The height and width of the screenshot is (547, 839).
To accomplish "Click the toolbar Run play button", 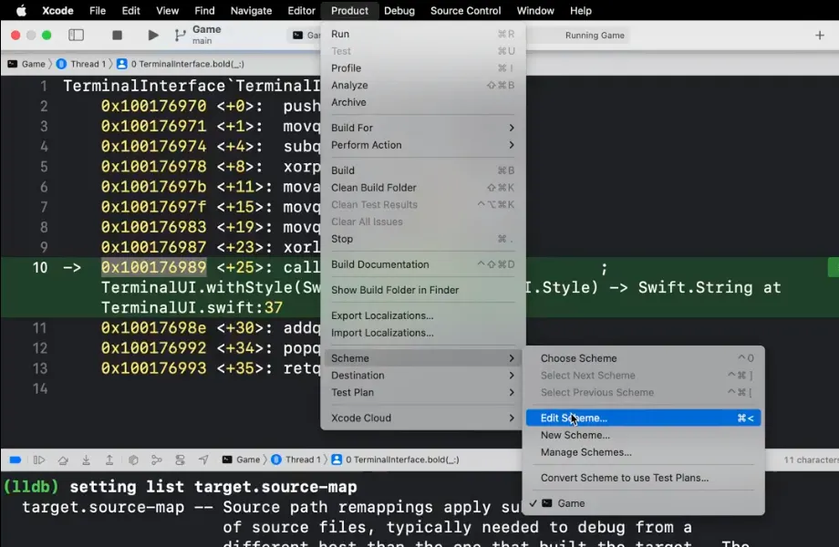I will 153,36.
